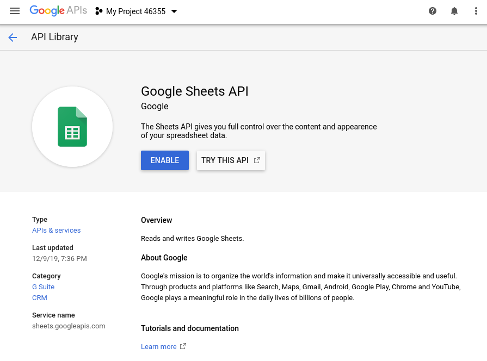This screenshot has width=487, height=361.
Task: Click the About Google heading
Action: click(x=164, y=258)
